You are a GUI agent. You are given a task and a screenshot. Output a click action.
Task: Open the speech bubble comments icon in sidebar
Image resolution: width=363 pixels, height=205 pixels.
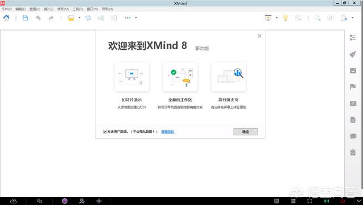[353, 136]
